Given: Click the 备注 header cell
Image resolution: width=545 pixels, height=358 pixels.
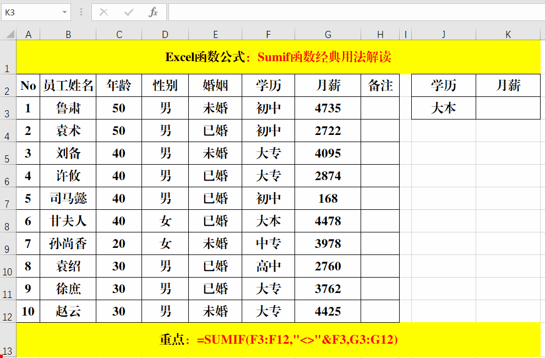Looking at the screenshot, I should click(x=380, y=85).
